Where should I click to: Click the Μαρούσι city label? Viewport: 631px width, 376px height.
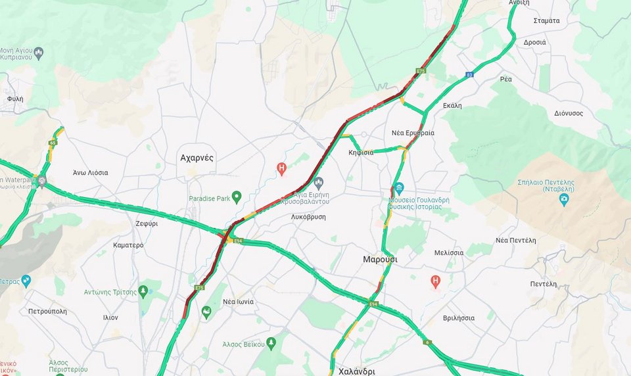(x=380, y=259)
